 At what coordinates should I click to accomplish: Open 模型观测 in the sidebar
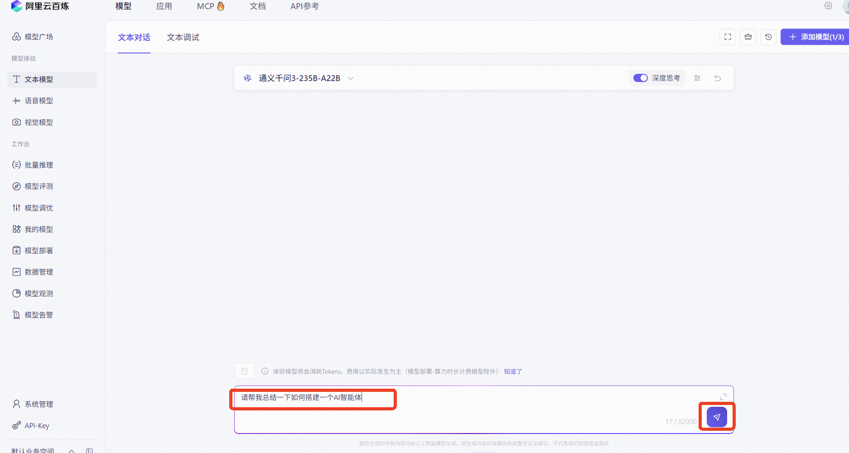(33, 294)
